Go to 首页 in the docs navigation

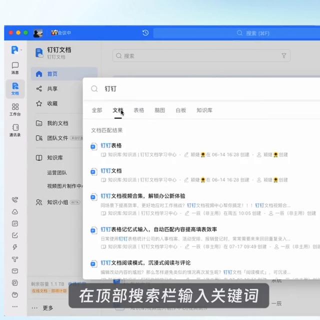(x=64, y=73)
